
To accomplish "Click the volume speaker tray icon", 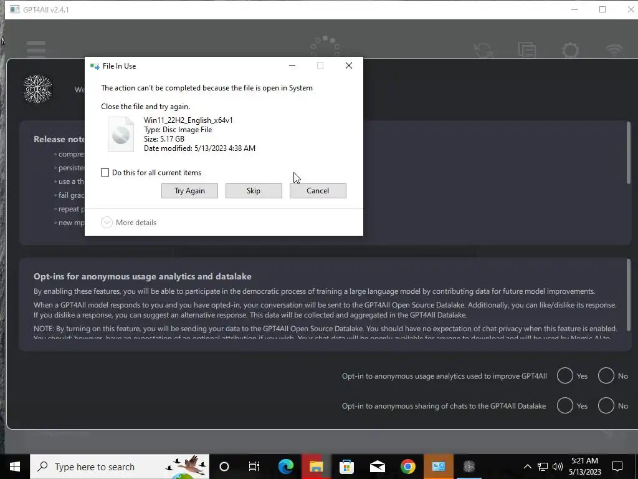I will tap(558, 467).
